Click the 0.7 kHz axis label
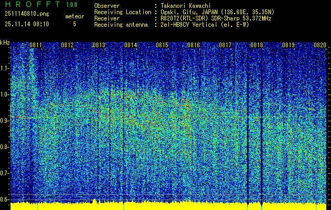The height and width of the screenshot is (210, 331). click(x=5, y=173)
